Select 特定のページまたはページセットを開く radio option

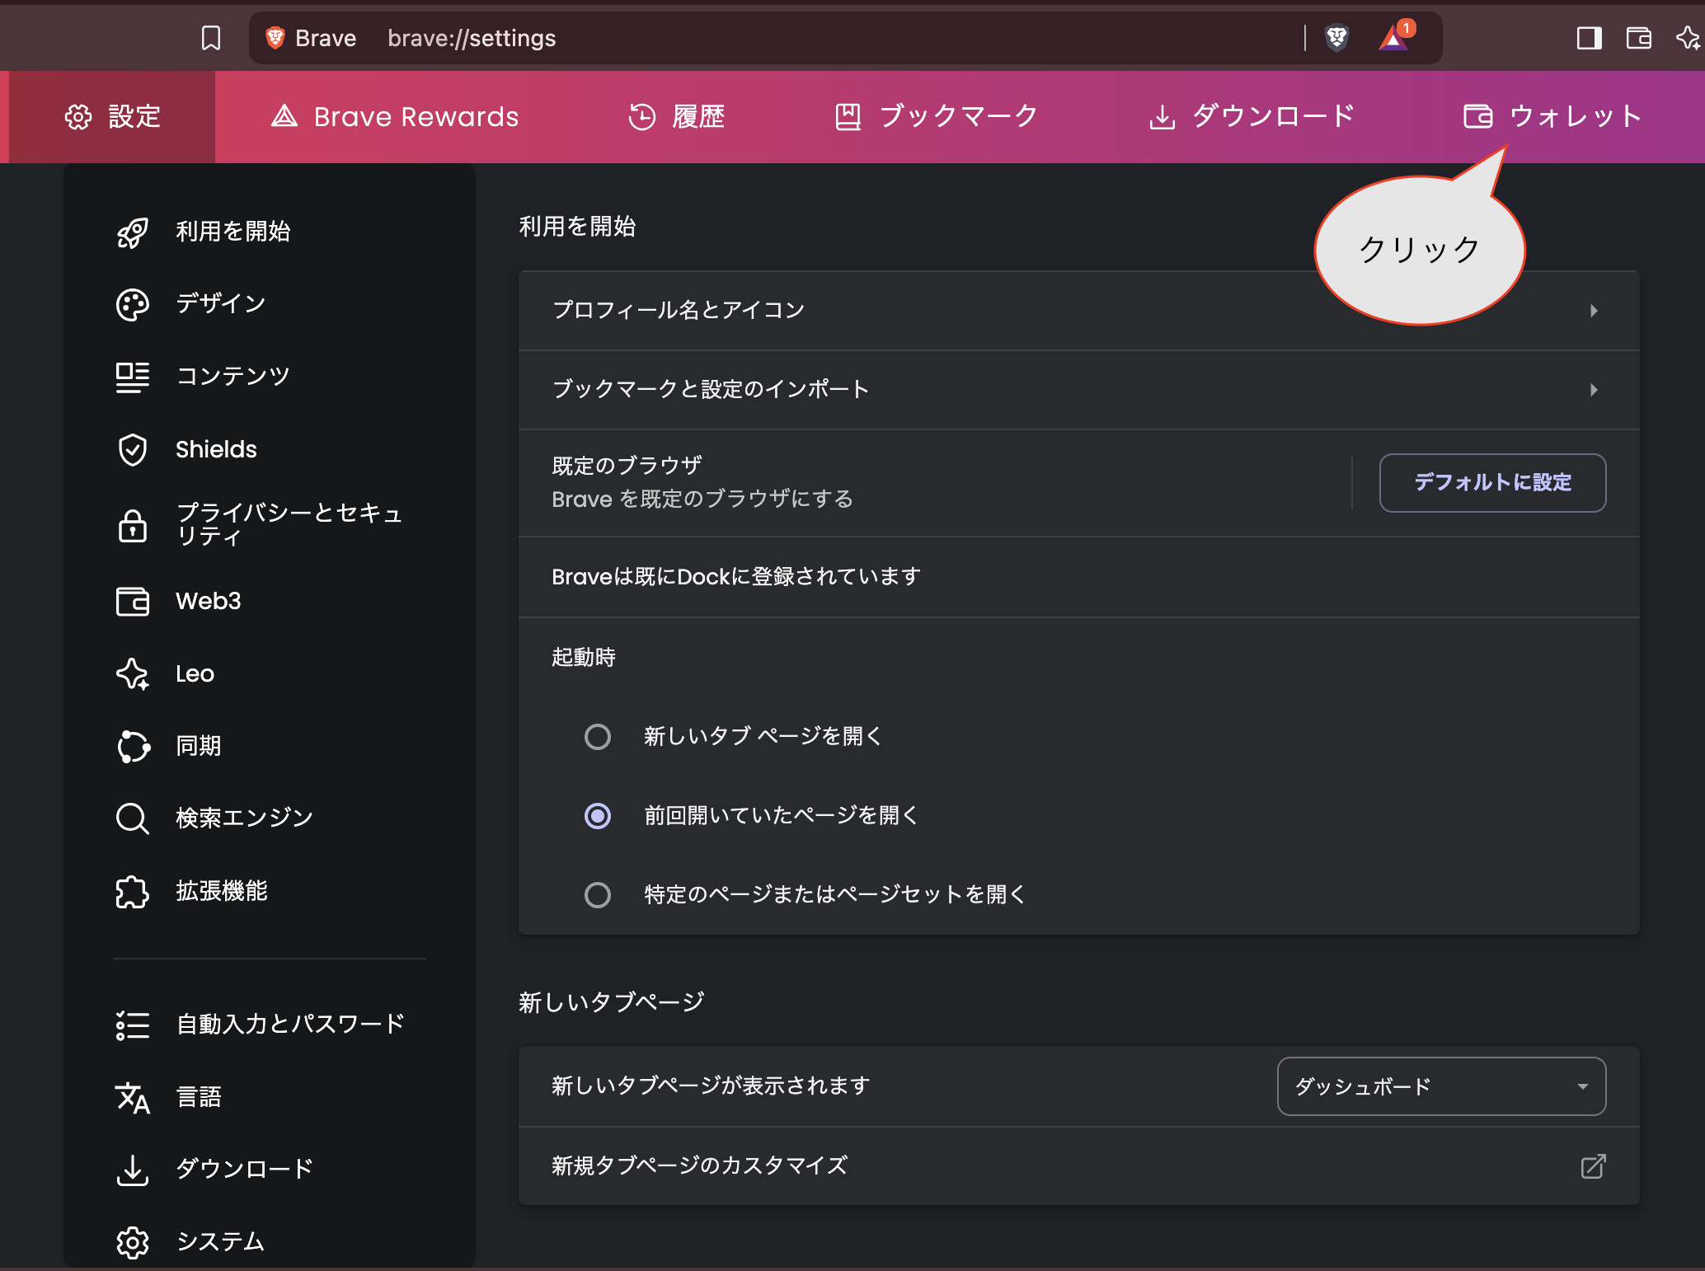(598, 894)
